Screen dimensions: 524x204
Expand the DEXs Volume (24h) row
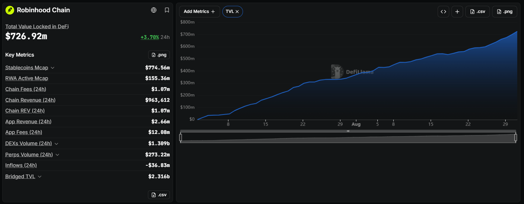pyautogui.click(x=57, y=144)
